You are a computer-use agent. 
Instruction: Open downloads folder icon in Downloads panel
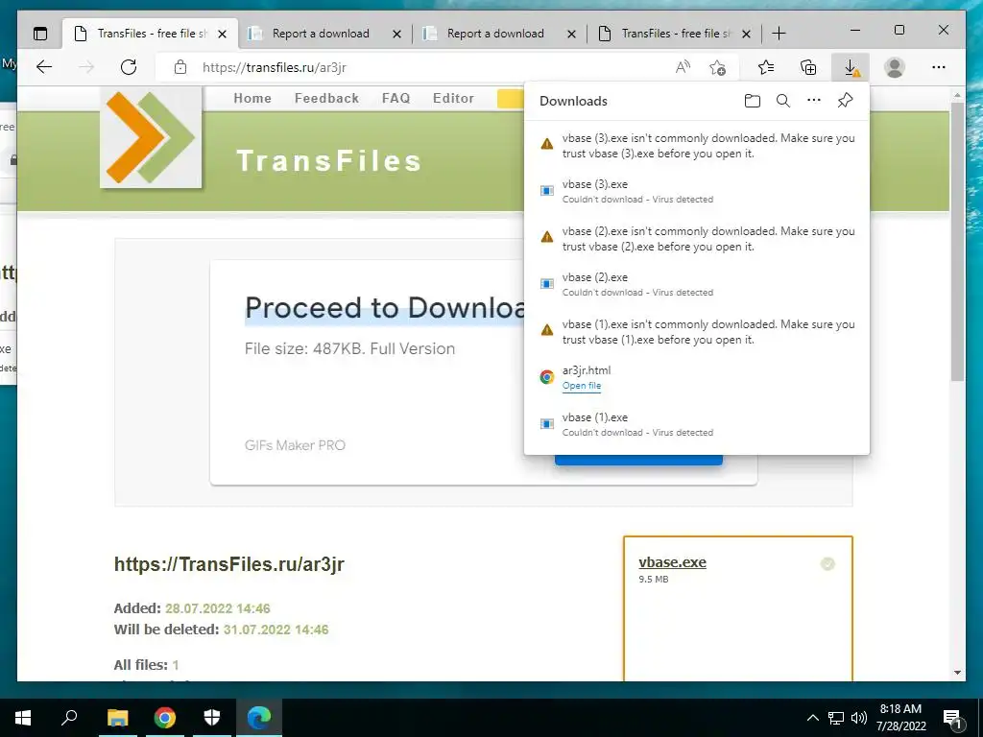[x=753, y=101]
